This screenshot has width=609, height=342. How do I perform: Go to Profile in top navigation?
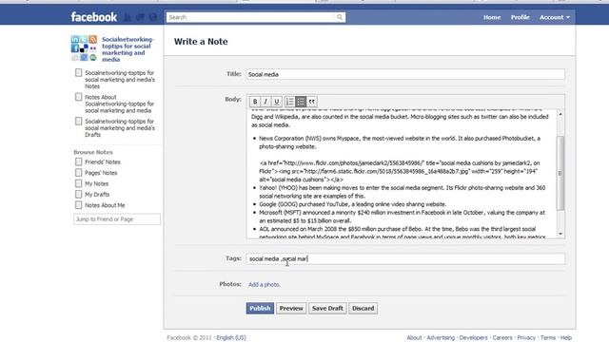(x=521, y=17)
